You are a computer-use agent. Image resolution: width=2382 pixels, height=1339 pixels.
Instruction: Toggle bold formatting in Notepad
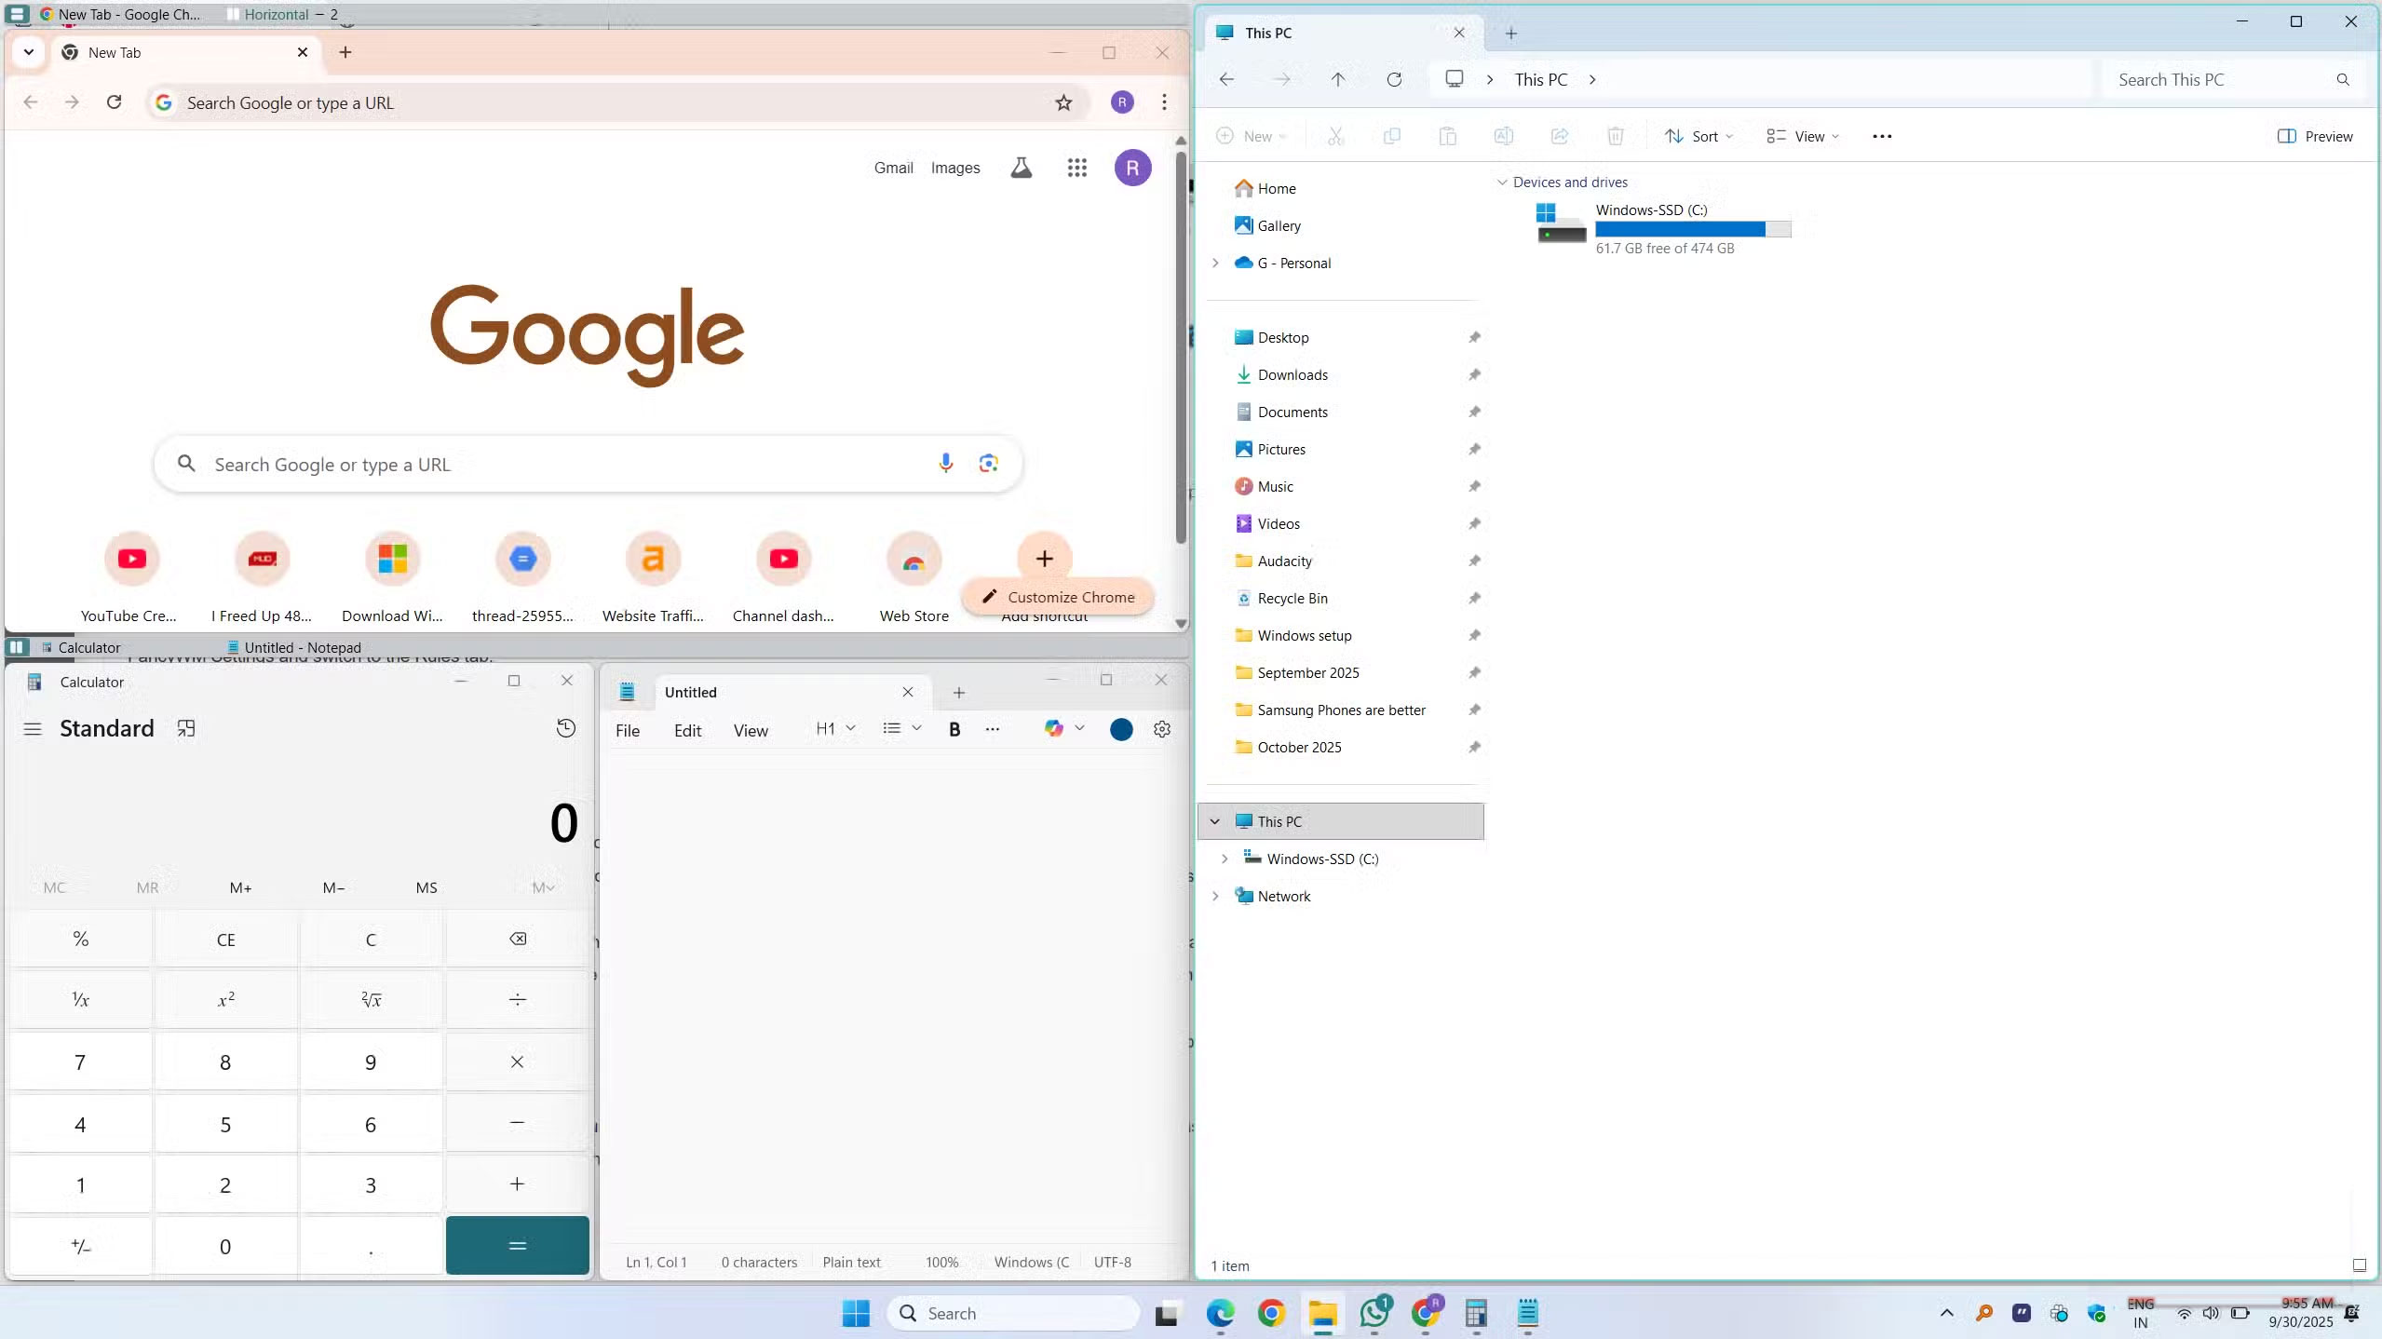tap(954, 729)
